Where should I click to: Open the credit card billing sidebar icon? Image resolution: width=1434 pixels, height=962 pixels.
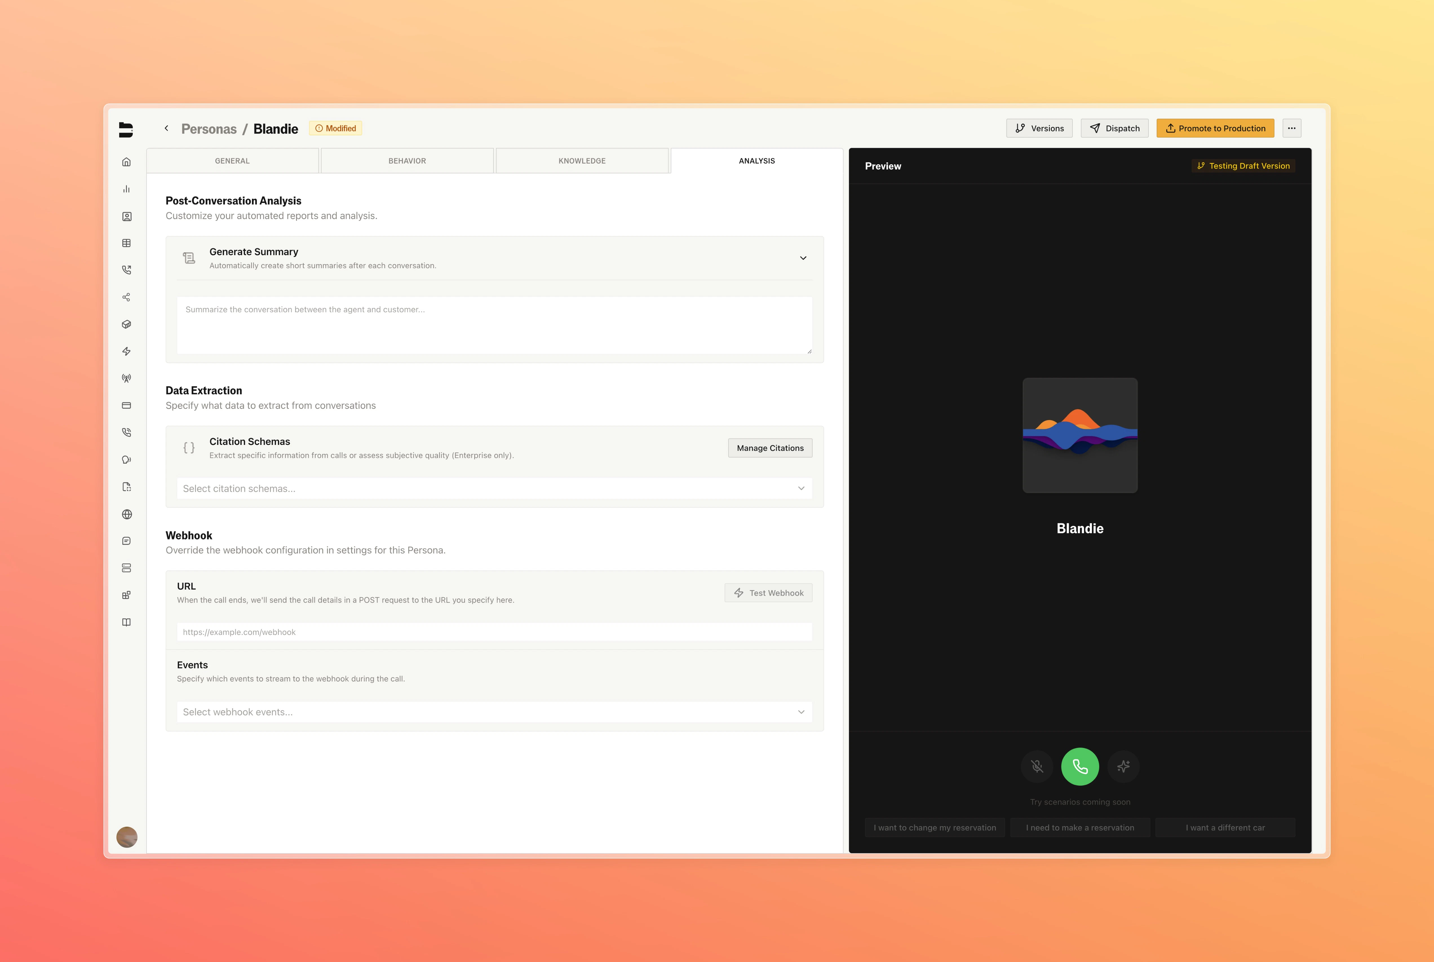(126, 405)
